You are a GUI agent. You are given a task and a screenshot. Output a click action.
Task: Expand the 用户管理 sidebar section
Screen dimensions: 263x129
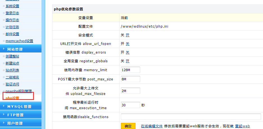coord(15,123)
